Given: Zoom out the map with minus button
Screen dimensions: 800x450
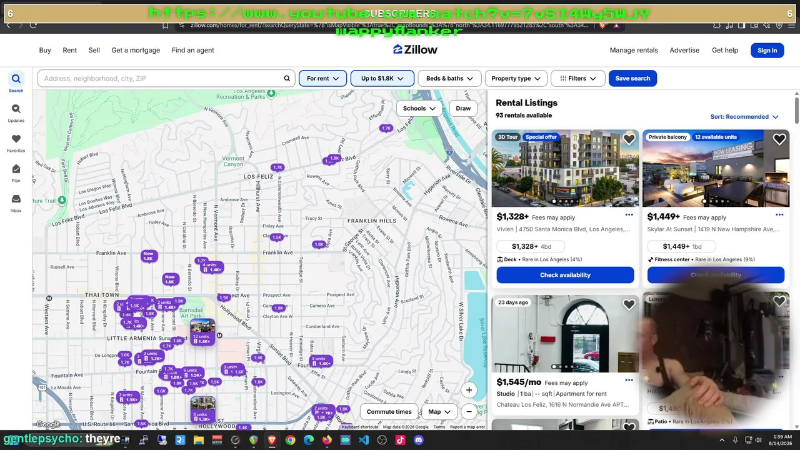Looking at the screenshot, I should coord(469,412).
